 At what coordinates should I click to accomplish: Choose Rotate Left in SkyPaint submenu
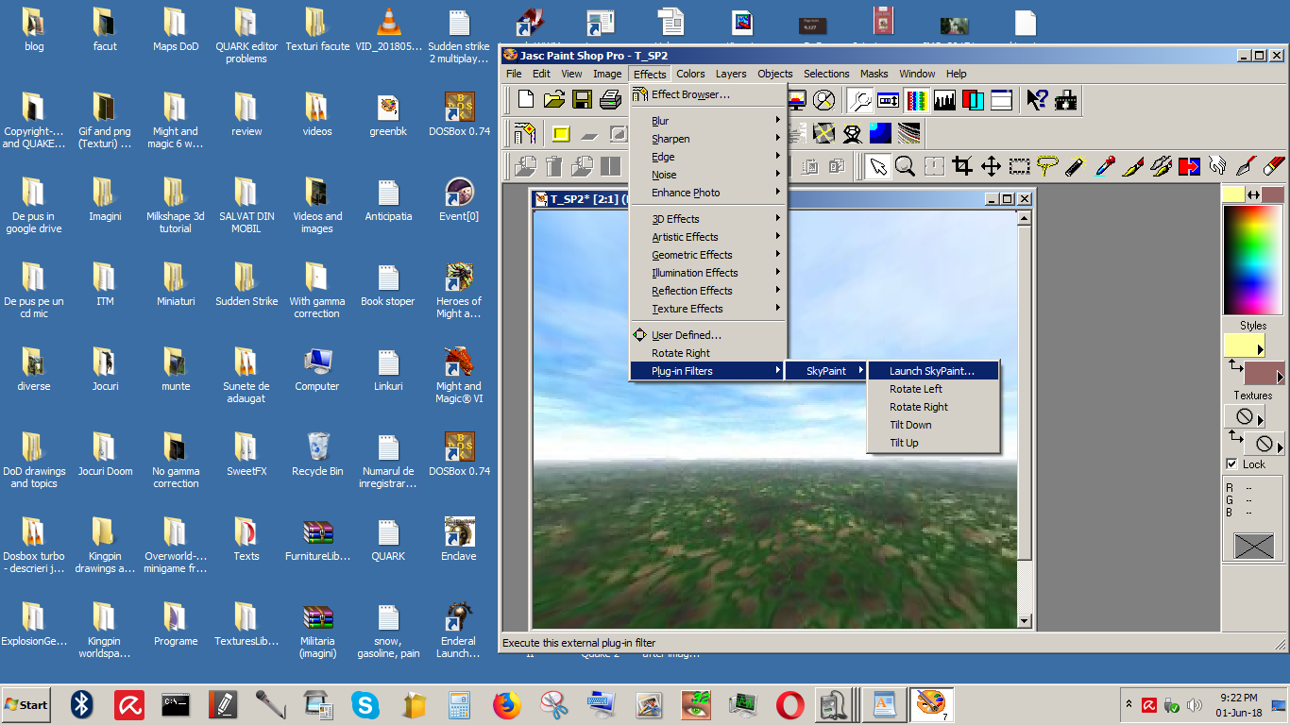933,389
